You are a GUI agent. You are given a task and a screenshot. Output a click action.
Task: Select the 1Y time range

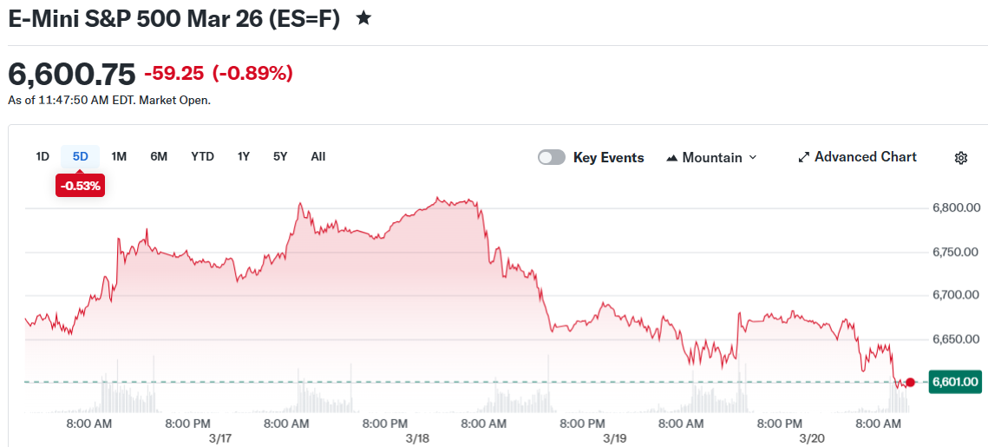(244, 156)
